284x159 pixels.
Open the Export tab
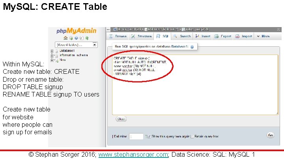click(223, 37)
